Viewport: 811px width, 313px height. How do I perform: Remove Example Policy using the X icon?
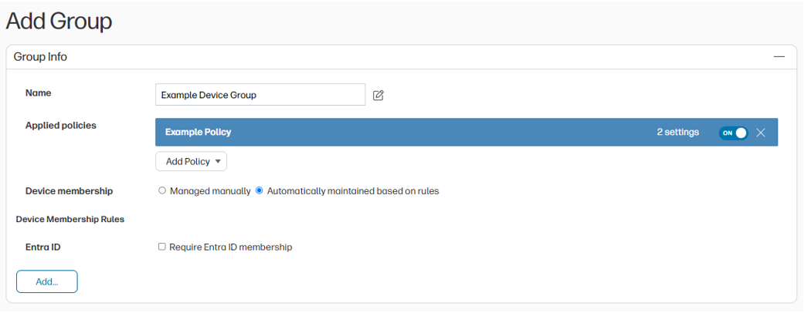pos(761,133)
